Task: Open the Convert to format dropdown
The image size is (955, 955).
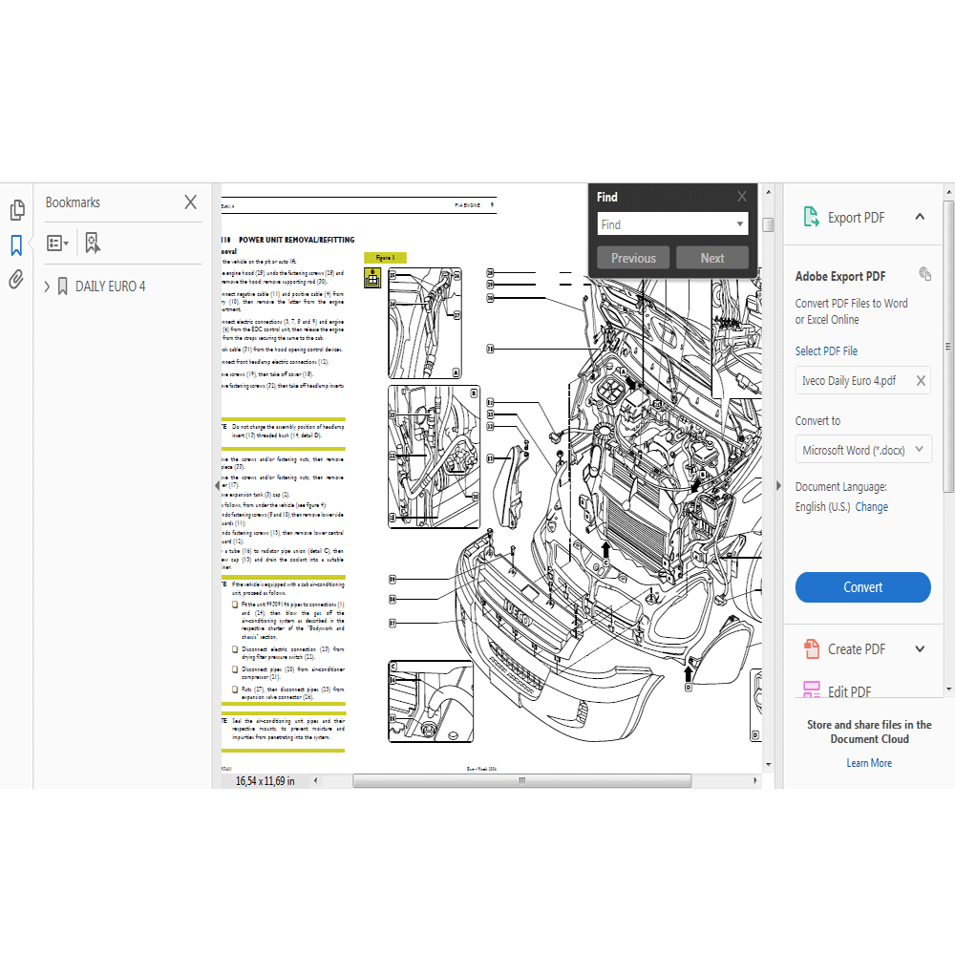Action: [x=863, y=450]
